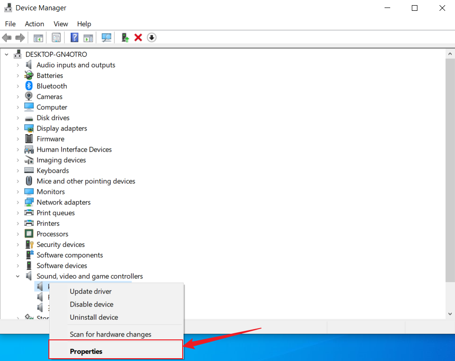
Task: Click the red X Uninstall device icon
Action: (138, 38)
